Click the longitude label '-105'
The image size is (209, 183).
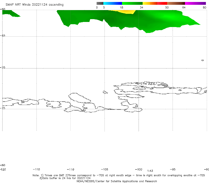pyautogui.click(x=104, y=169)
